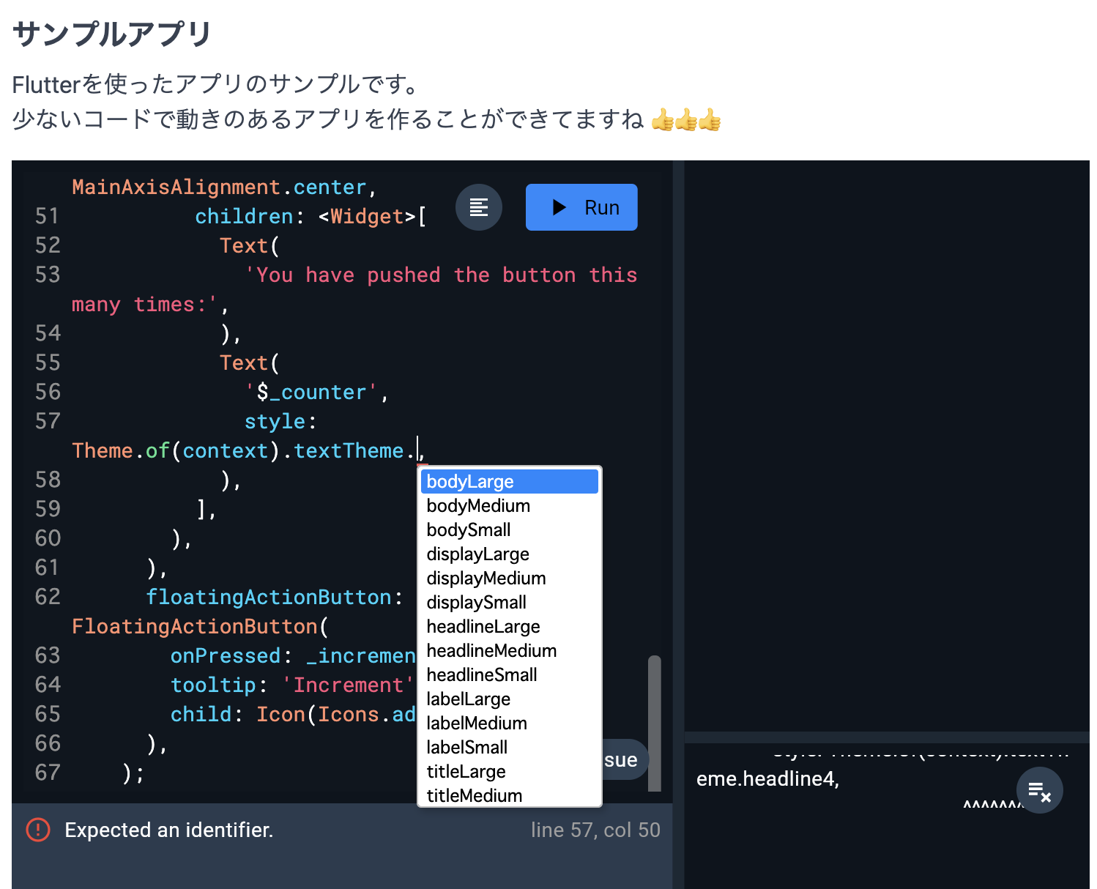Click the partially hidden issue button
The width and height of the screenshot is (1097, 889).
pos(625,760)
